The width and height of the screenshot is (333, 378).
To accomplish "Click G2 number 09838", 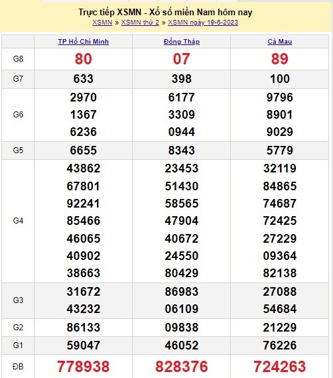I will (182, 328).
